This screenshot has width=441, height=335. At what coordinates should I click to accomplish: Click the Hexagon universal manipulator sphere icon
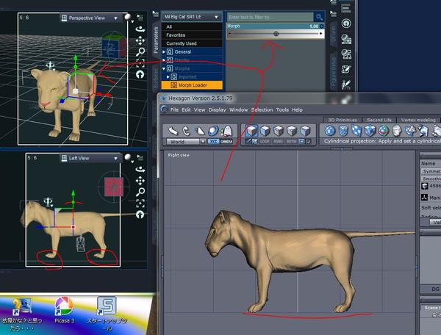(213, 131)
